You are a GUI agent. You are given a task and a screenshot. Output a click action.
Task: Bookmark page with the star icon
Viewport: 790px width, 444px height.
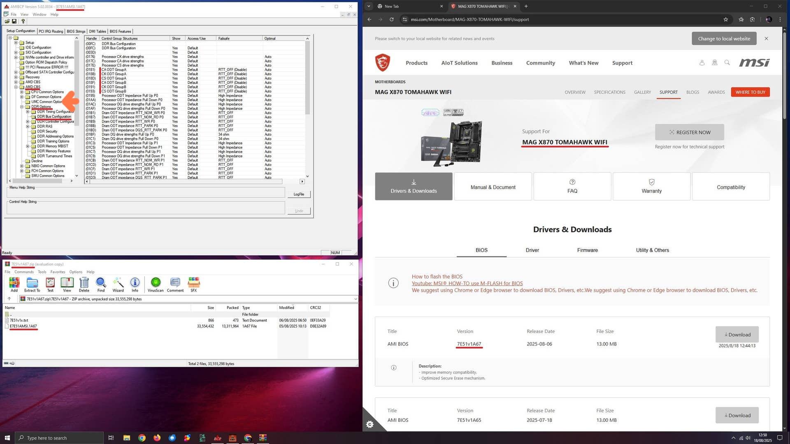(725, 19)
